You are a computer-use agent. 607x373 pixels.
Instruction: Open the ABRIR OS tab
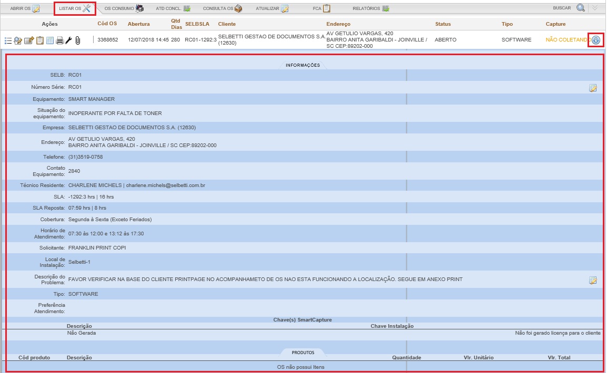tap(25, 8)
